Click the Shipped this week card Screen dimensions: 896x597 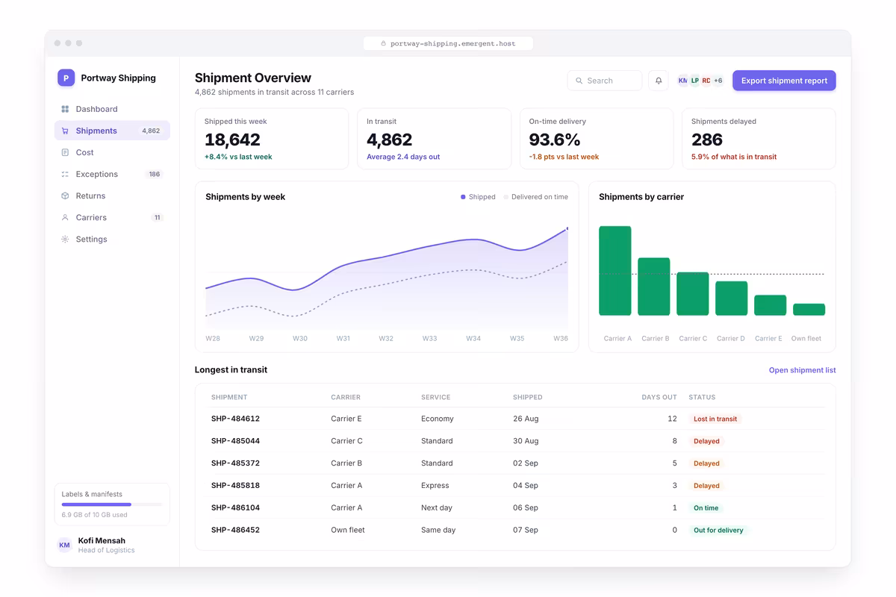pos(272,139)
